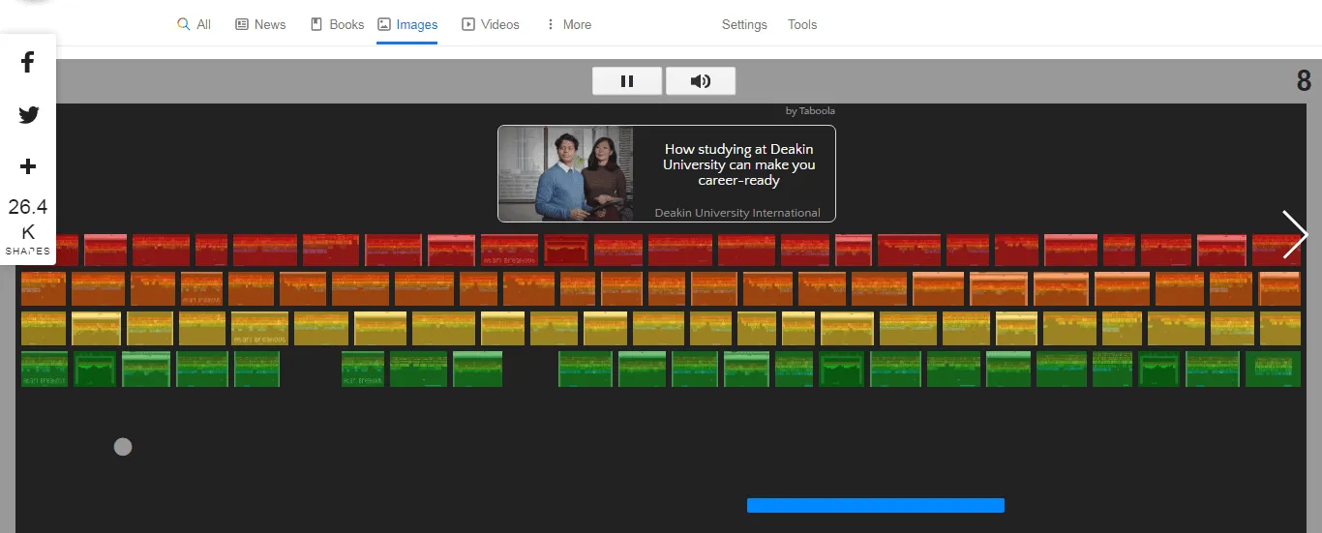Screen dimensions: 1322x533
Task: Click the magnifier icon beside All
Action: tap(183, 24)
